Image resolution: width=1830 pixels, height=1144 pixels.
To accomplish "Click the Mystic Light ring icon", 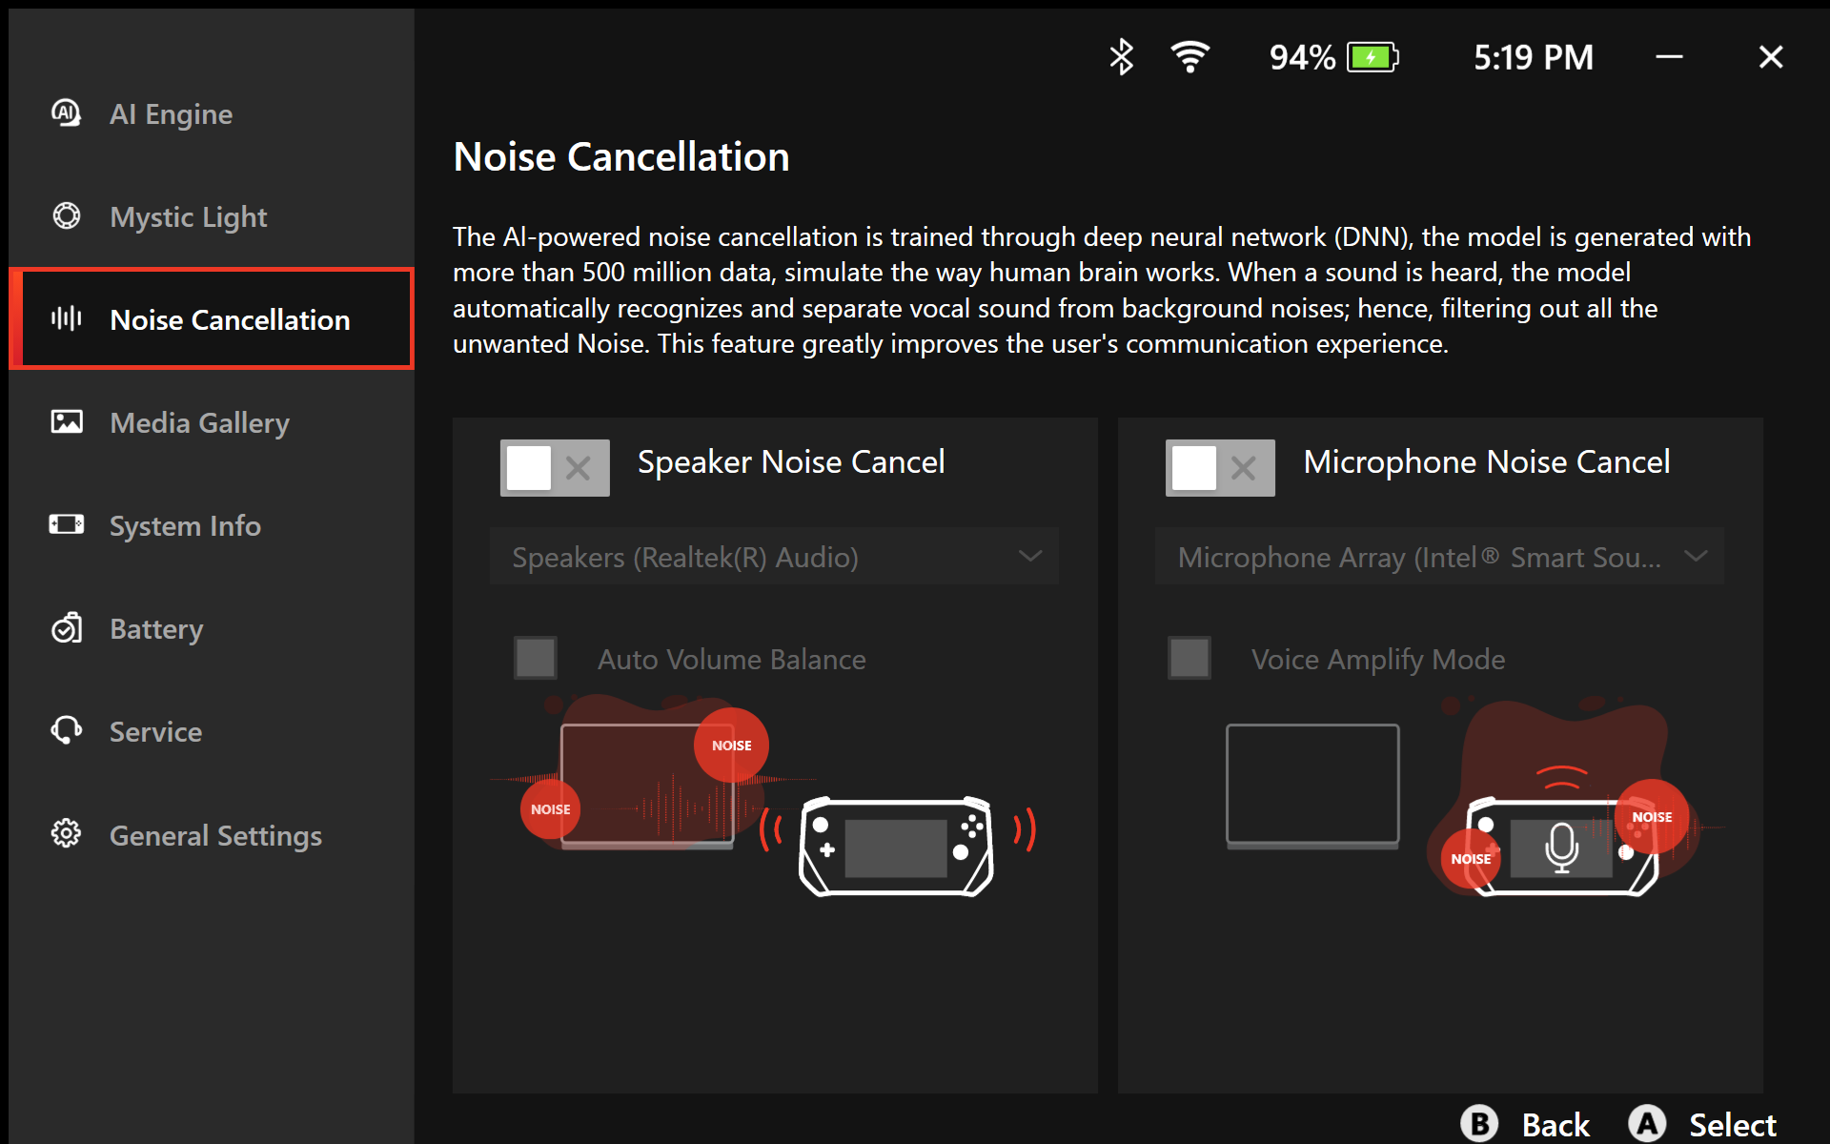I will (66, 216).
